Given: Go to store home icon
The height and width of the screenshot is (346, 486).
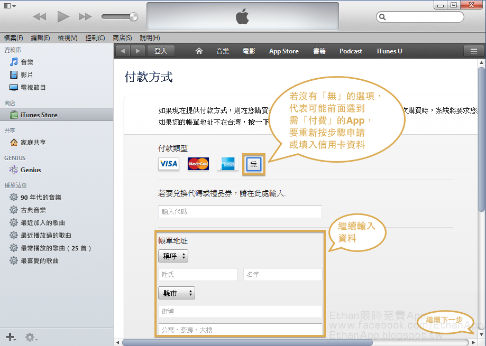Looking at the screenshot, I should (x=199, y=51).
